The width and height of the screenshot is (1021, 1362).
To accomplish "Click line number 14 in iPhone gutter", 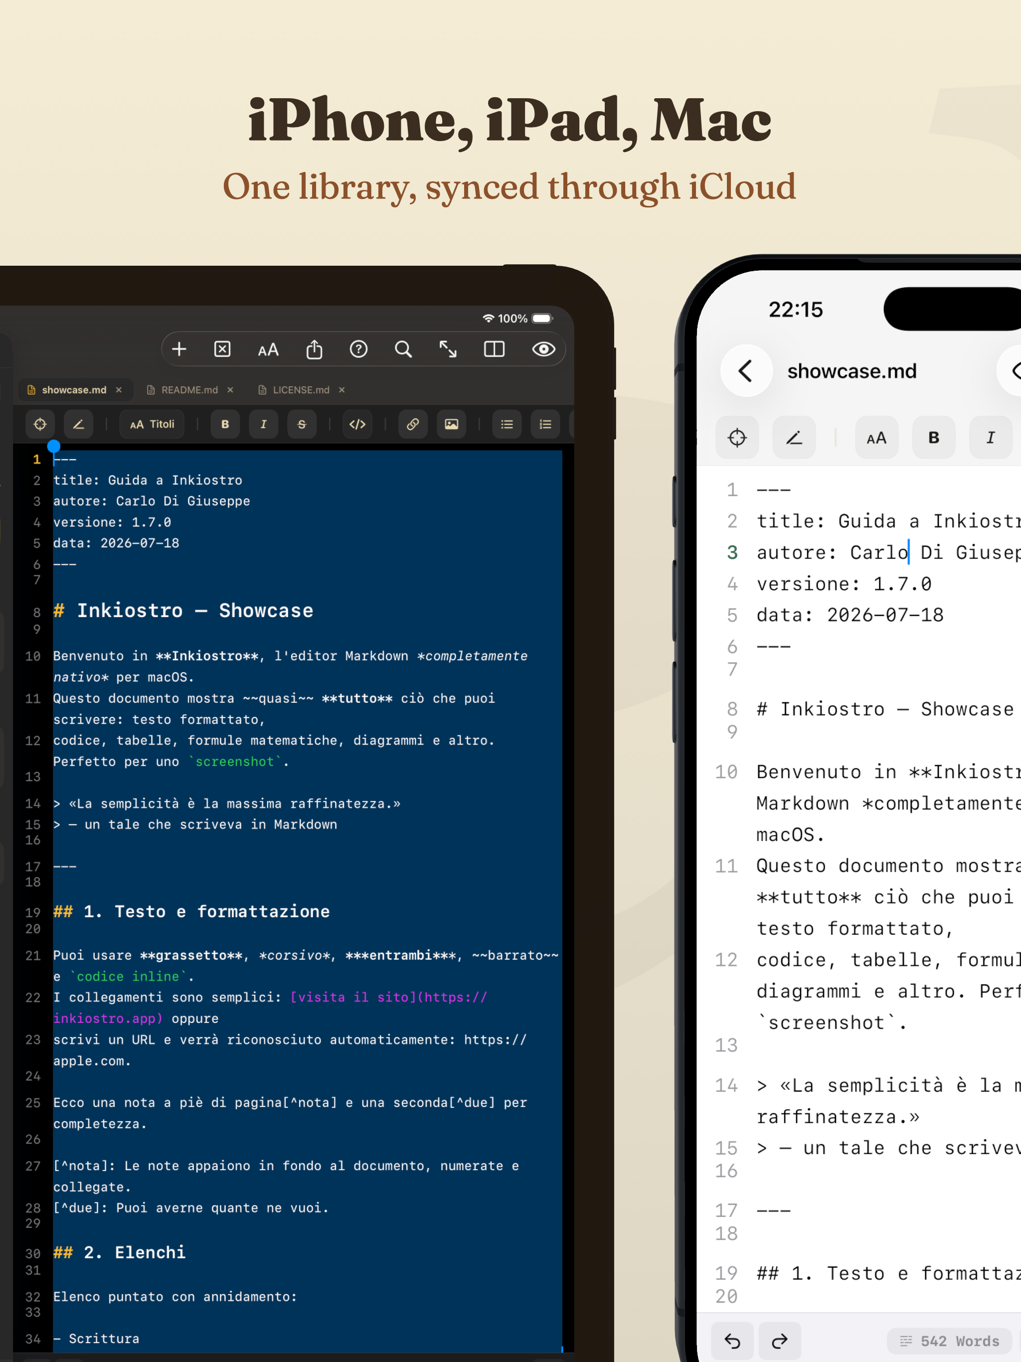I will [x=726, y=1085].
